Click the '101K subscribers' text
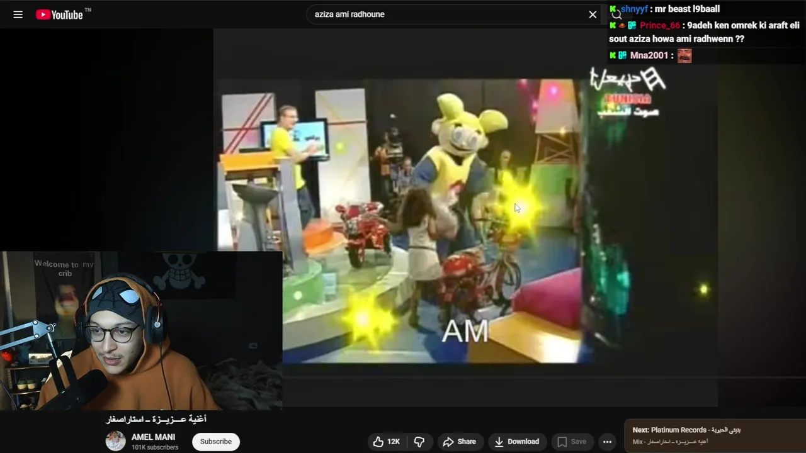This screenshot has height=453, width=806. (155, 447)
